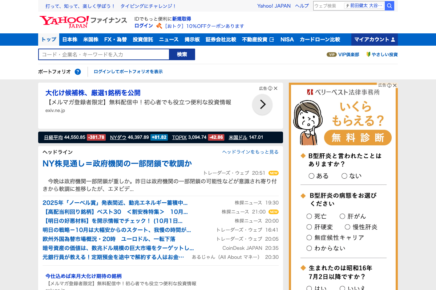This screenshot has width=436, height=290.
Task: Click the やさしい投資 beginner leaf icon
Action: [x=368, y=54]
